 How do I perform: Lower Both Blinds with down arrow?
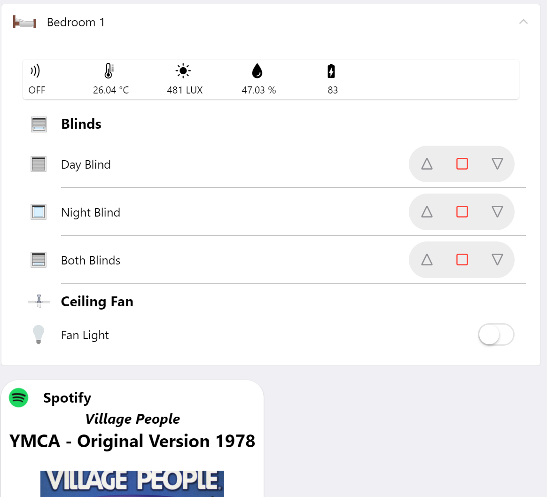pyautogui.click(x=497, y=260)
